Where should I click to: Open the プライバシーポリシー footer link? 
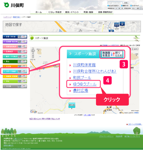tap(106, 137)
